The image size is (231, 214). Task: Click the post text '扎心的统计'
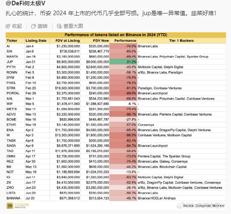tap(20, 13)
